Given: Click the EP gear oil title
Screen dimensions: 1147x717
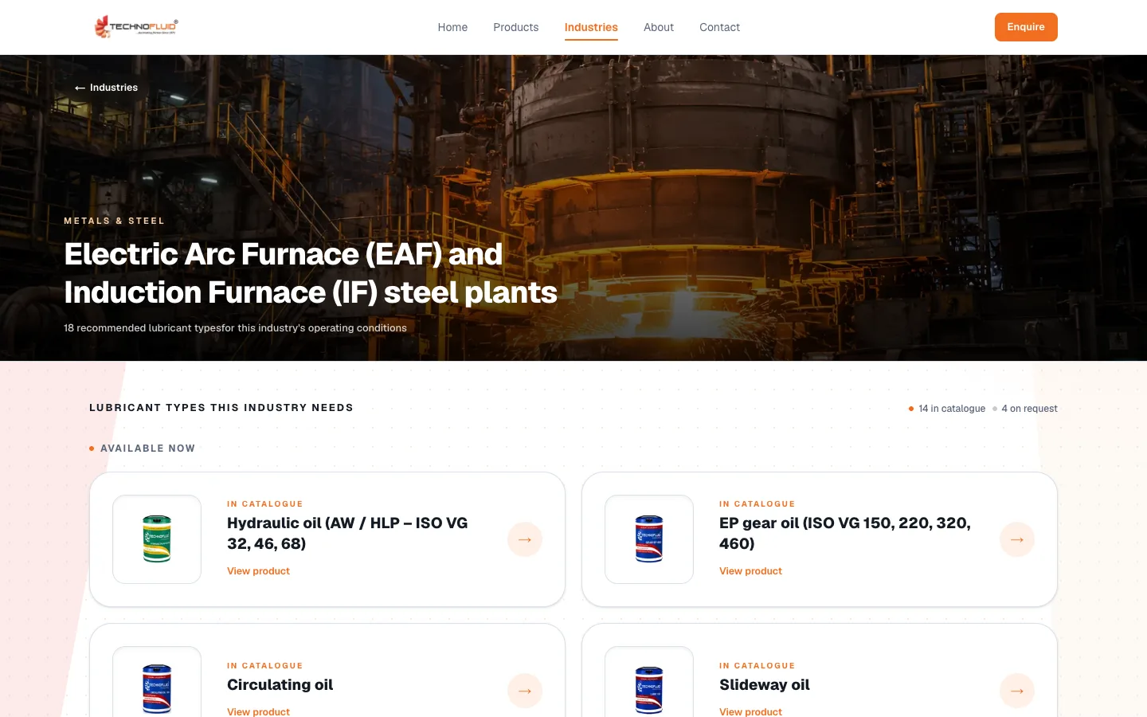Looking at the screenshot, I should pyautogui.click(x=845, y=533).
